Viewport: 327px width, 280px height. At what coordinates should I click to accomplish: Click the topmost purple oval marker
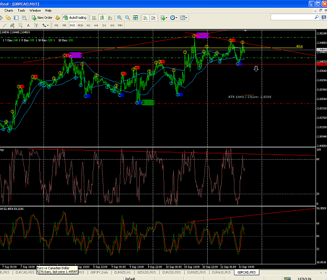(202, 36)
